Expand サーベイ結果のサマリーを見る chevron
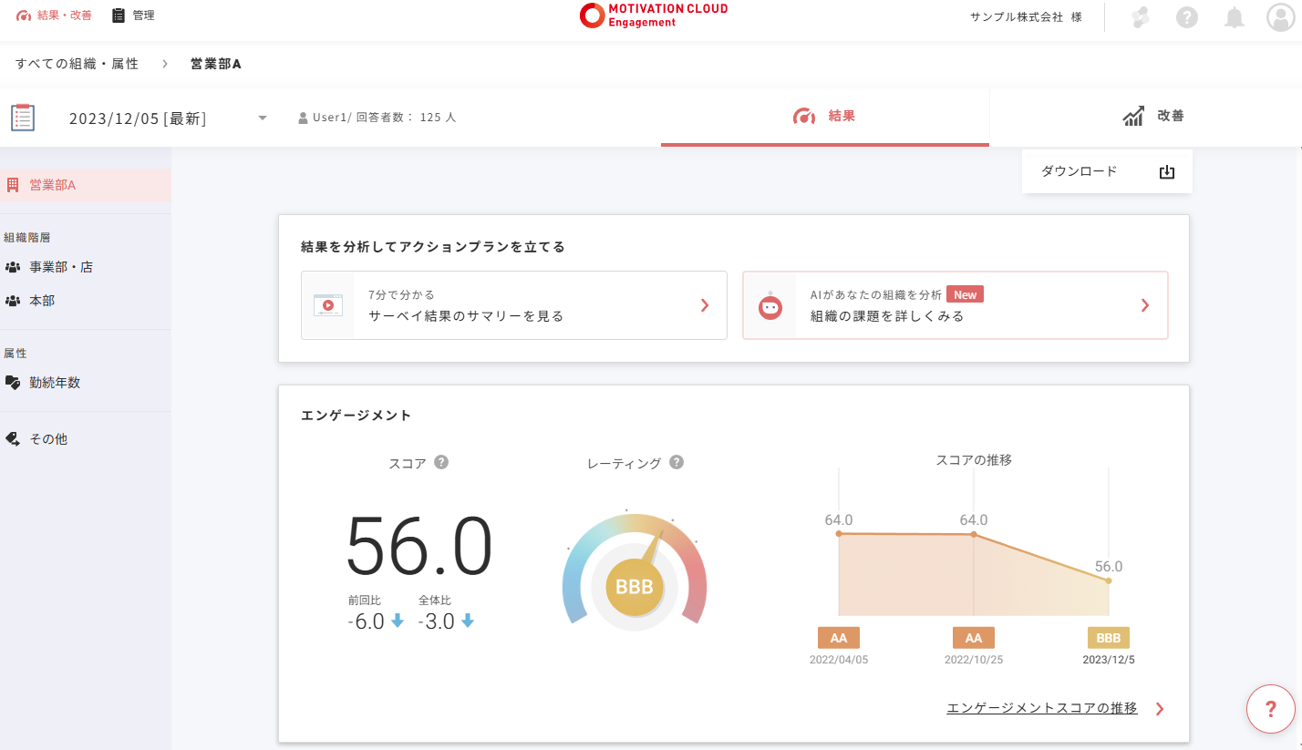This screenshot has width=1302, height=750. (704, 305)
